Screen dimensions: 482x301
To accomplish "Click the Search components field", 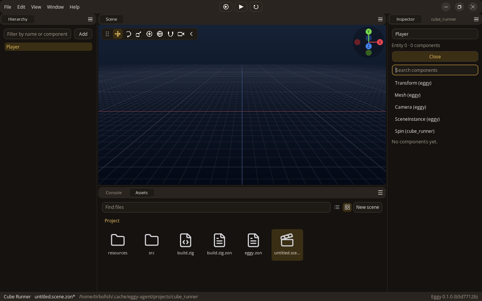I will [435, 70].
